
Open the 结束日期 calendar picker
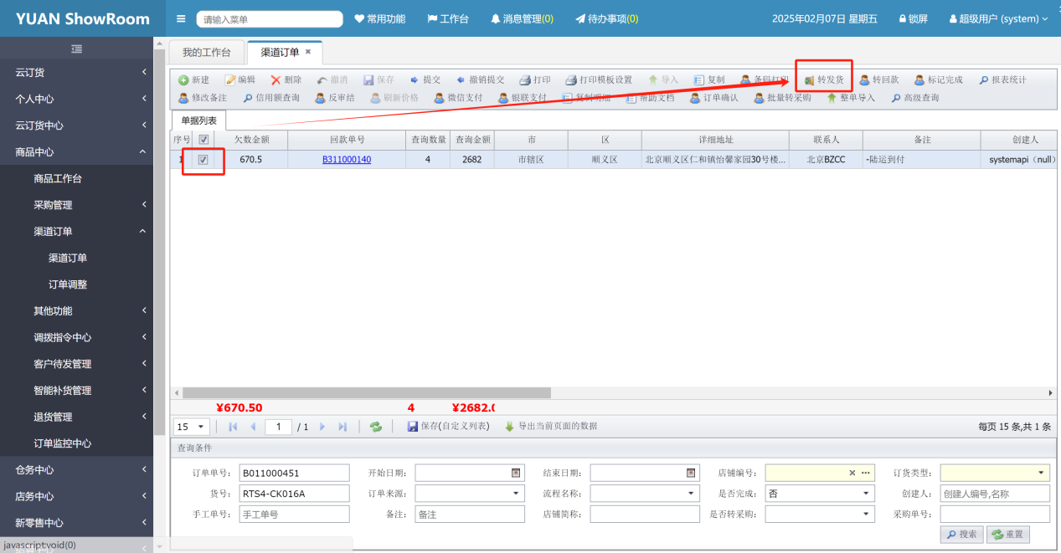pos(691,473)
